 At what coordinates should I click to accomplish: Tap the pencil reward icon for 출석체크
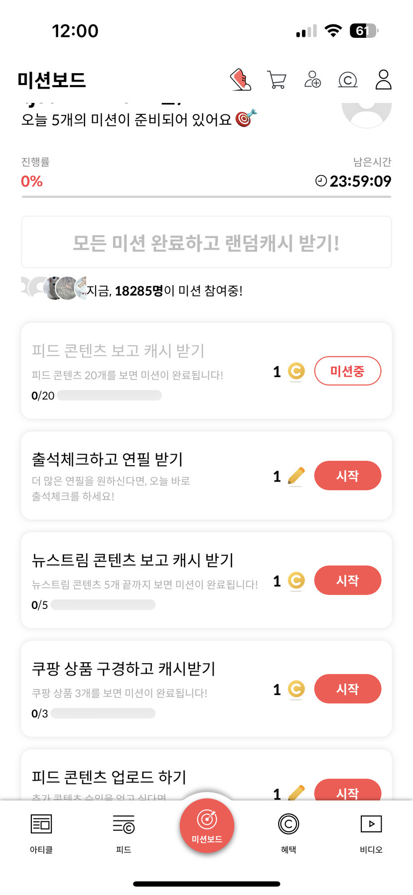tap(296, 476)
